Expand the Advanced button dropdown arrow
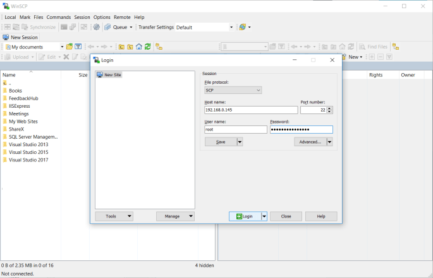 pos(329,142)
